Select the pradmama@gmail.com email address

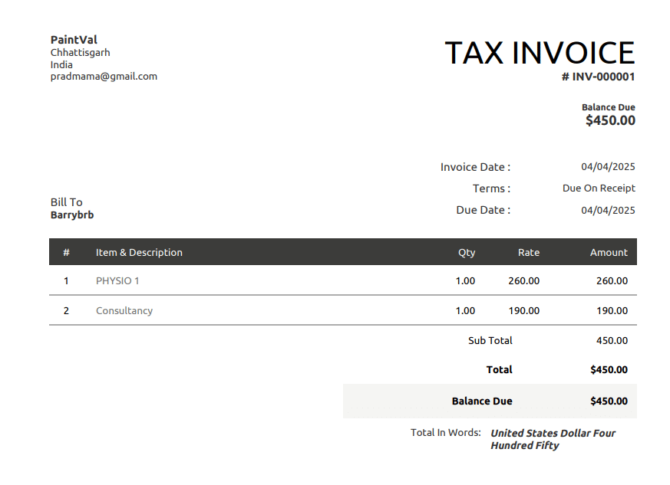(103, 76)
